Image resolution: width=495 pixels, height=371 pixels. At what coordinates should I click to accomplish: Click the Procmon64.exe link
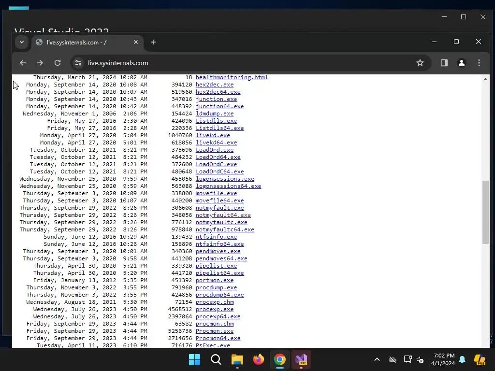[218, 339]
